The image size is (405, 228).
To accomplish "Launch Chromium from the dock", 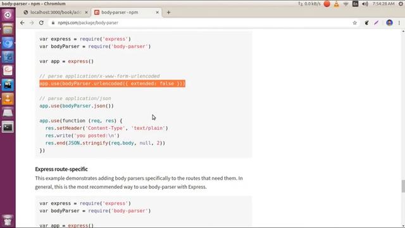I will pos(8,43).
